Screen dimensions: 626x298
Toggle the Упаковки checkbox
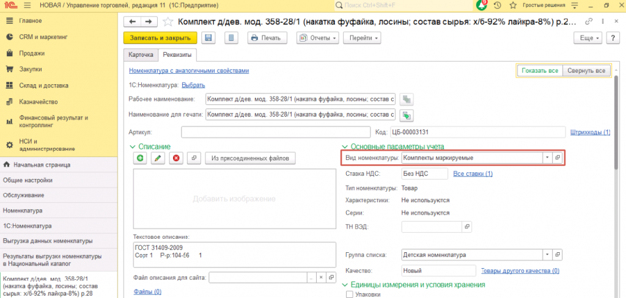click(x=350, y=295)
